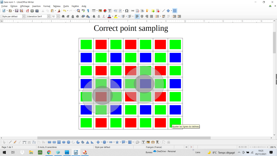Image resolution: width=277 pixels, height=156 pixels.
Task: Expand the Liberation Serif font name list
Action: click(49, 16)
